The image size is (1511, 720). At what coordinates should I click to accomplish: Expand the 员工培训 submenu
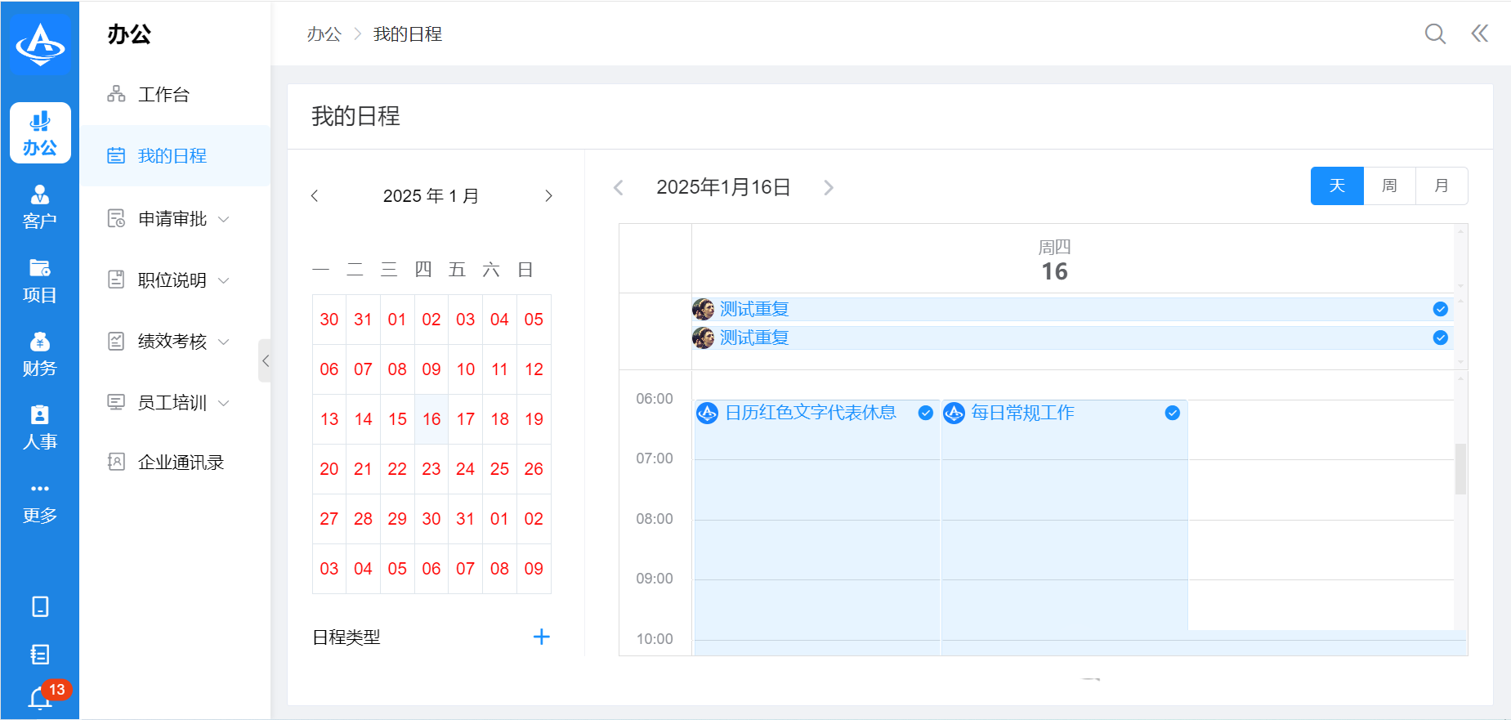pyautogui.click(x=175, y=402)
